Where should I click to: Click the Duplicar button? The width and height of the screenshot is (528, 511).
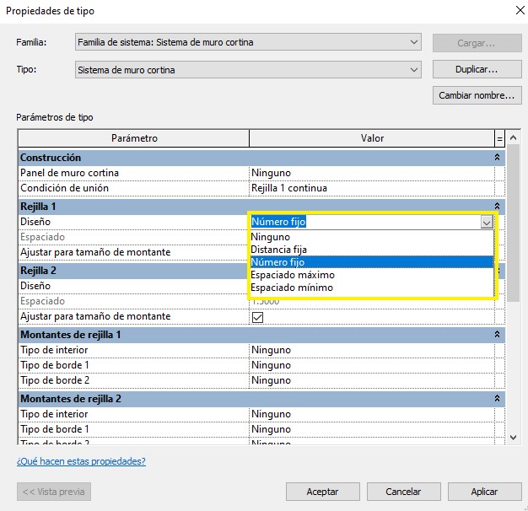[x=475, y=70]
